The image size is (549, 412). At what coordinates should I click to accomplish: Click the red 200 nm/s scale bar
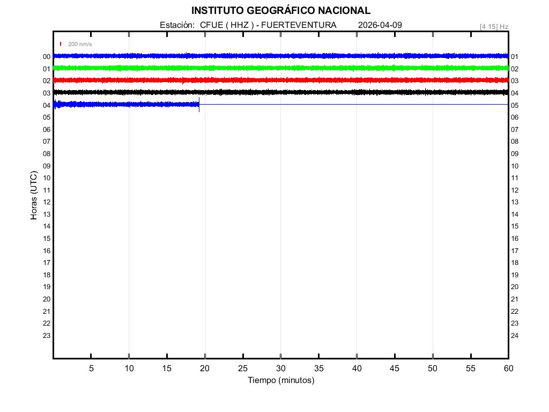coord(61,44)
